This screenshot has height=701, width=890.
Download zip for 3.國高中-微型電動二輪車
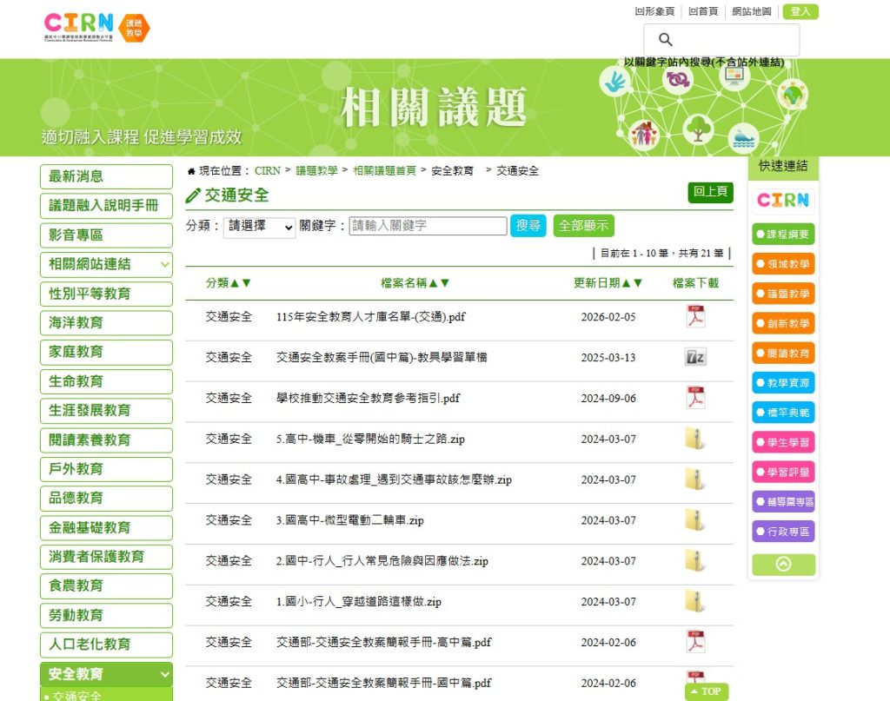click(694, 520)
